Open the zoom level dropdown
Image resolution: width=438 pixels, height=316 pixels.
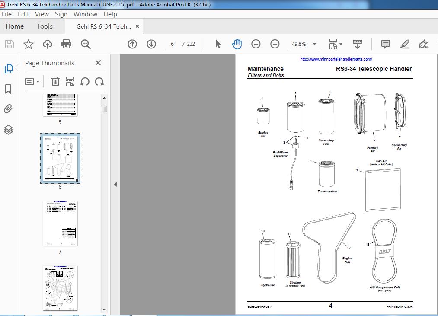314,44
